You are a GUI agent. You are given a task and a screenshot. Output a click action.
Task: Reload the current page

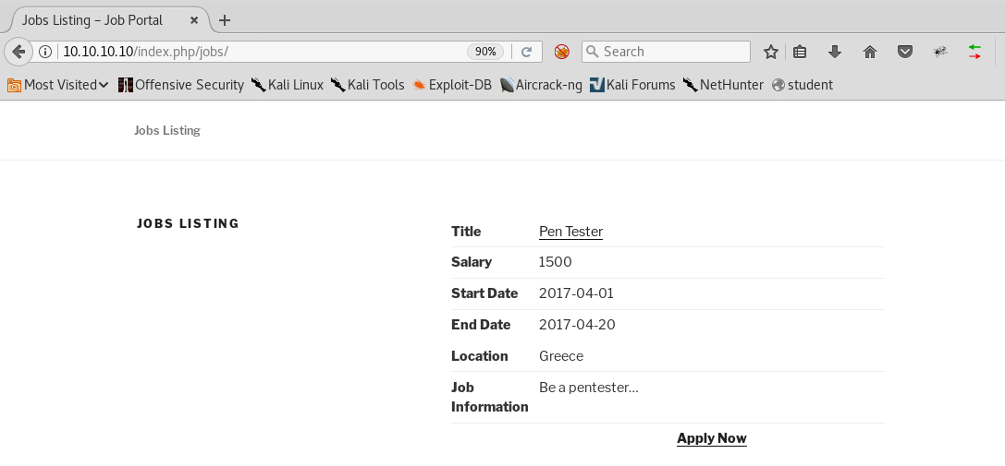(x=526, y=52)
